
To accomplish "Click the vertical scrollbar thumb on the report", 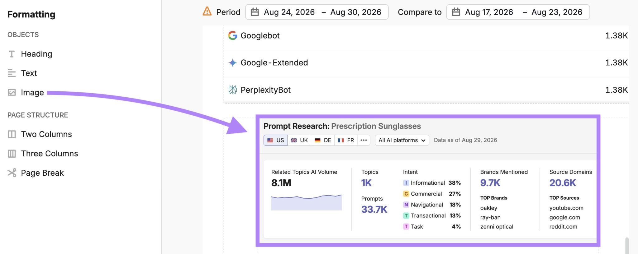I will [x=627, y=246].
